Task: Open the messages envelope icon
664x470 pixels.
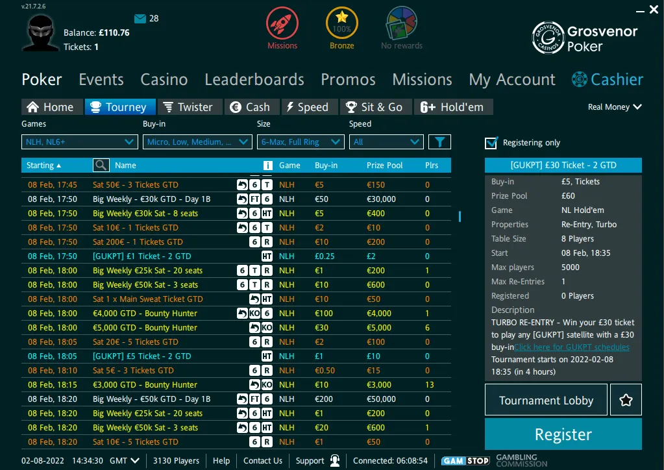Action: (140, 18)
